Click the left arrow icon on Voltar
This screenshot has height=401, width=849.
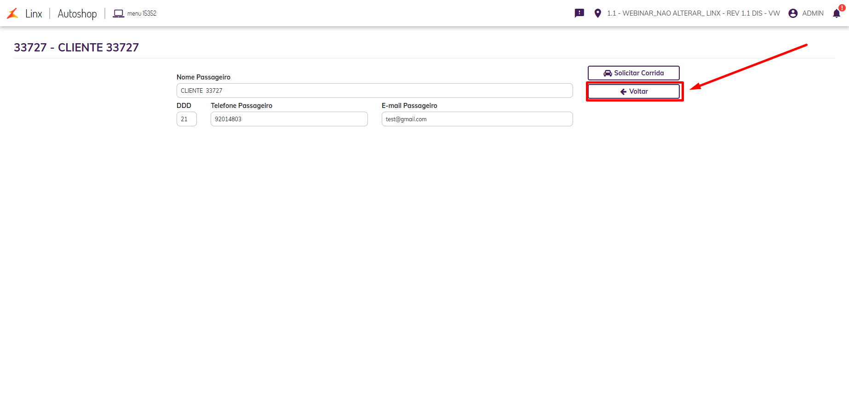[623, 91]
